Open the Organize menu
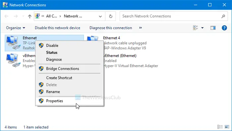Viewport: 232px width, 131px height. (x=16, y=28)
